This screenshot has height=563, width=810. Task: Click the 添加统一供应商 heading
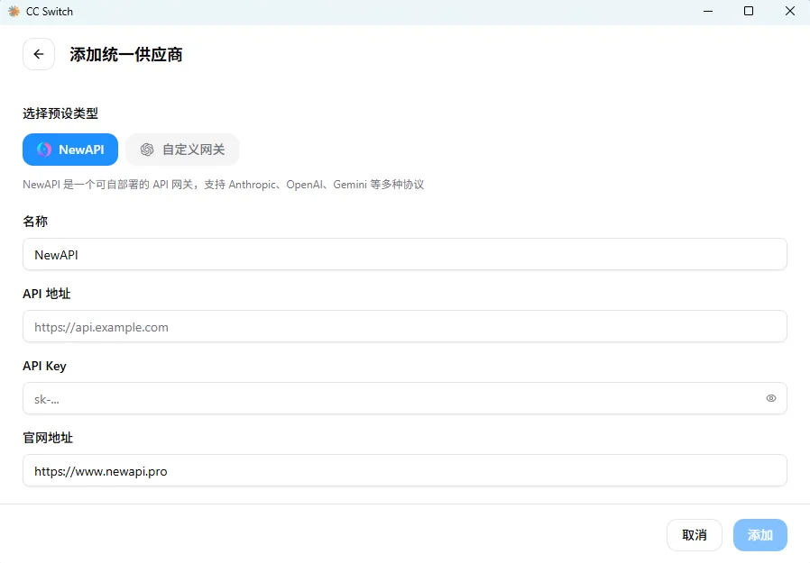(126, 55)
